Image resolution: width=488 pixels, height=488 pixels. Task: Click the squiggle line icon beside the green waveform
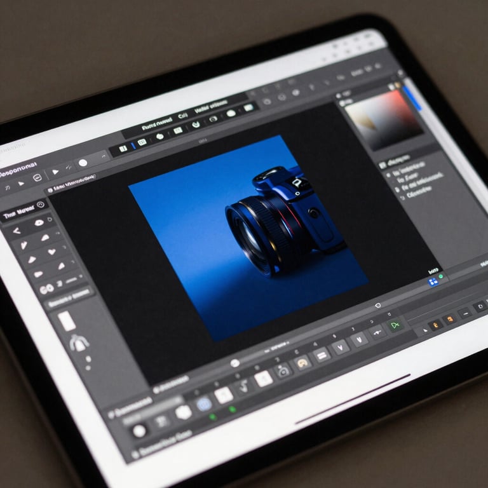pos(377,333)
